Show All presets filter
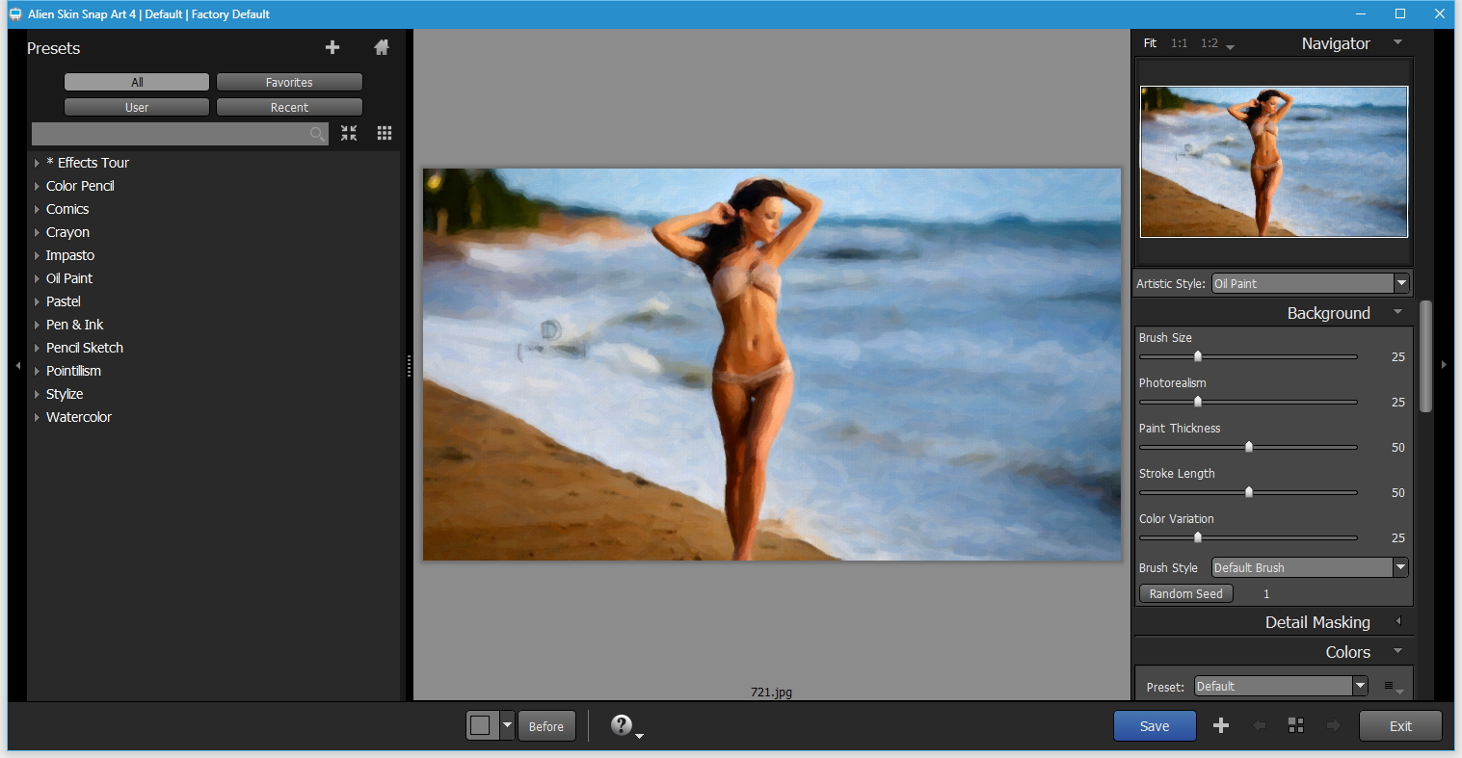Screen dimensions: 1462x758 (x=137, y=82)
